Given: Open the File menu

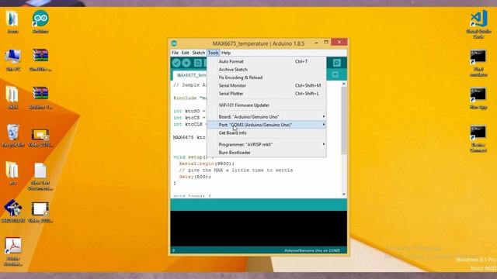Looking at the screenshot, I should 175,53.
